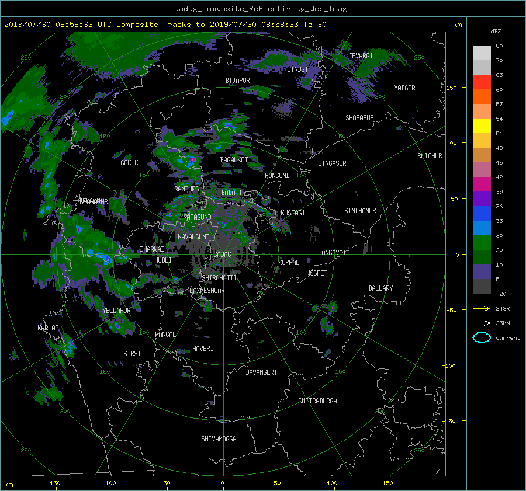Click the blue 36 dBZ color swatch
This screenshot has height=491, width=526.
[482, 213]
